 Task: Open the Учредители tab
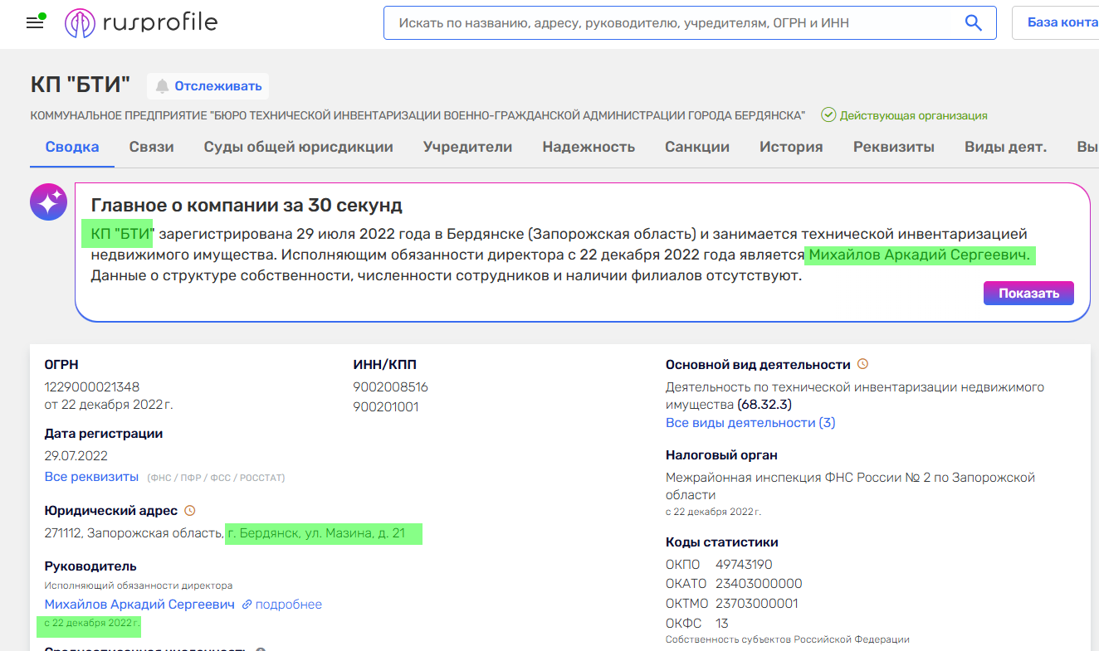tap(467, 147)
